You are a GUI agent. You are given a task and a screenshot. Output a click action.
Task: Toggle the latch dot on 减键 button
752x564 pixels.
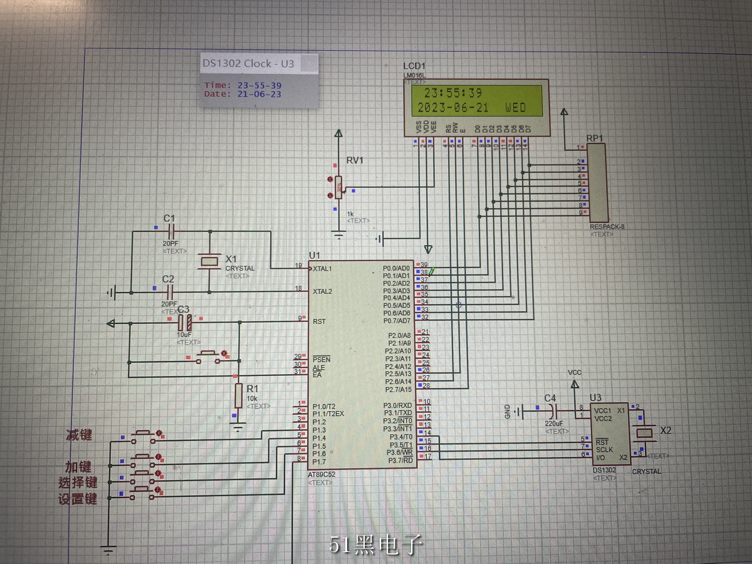point(160,432)
